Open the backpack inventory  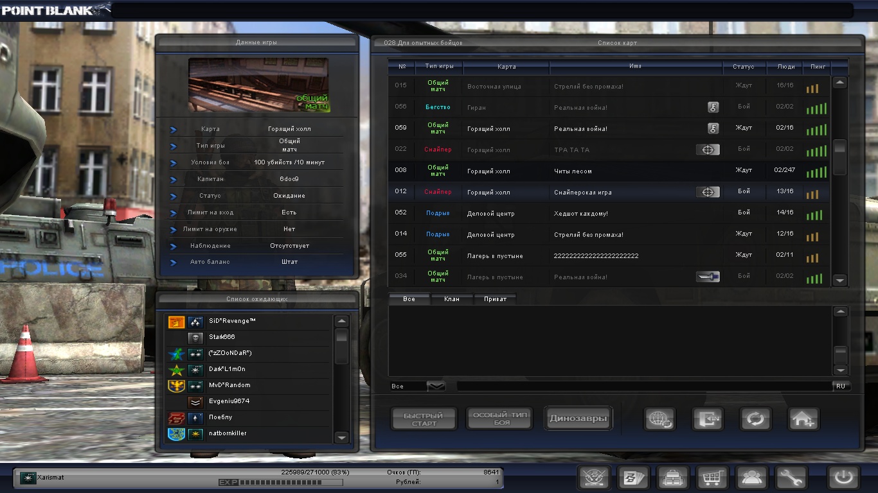tap(673, 478)
